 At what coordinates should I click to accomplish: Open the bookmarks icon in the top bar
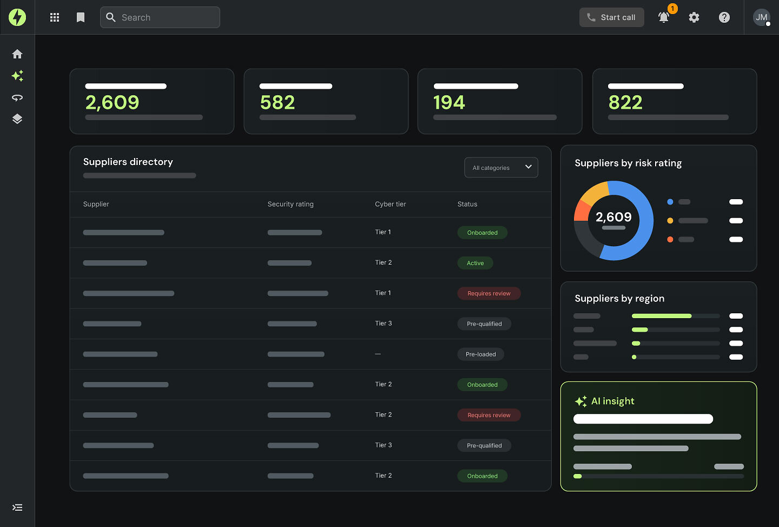[81, 17]
